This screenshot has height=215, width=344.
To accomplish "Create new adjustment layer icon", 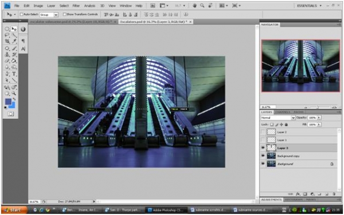I will 312,194.
